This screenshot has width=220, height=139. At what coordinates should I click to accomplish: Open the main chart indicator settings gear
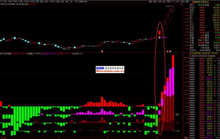coord(17,4)
